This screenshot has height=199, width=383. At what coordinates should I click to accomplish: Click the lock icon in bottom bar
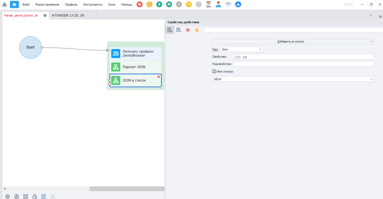click(34, 196)
